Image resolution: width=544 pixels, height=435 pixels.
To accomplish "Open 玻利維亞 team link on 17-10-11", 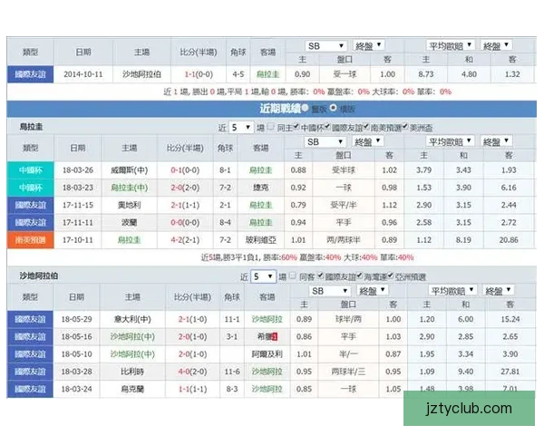I will pos(260,239).
